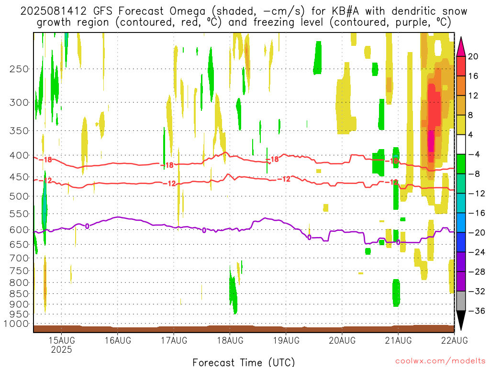Select the 300 pressure level label

click(x=19, y=102)
